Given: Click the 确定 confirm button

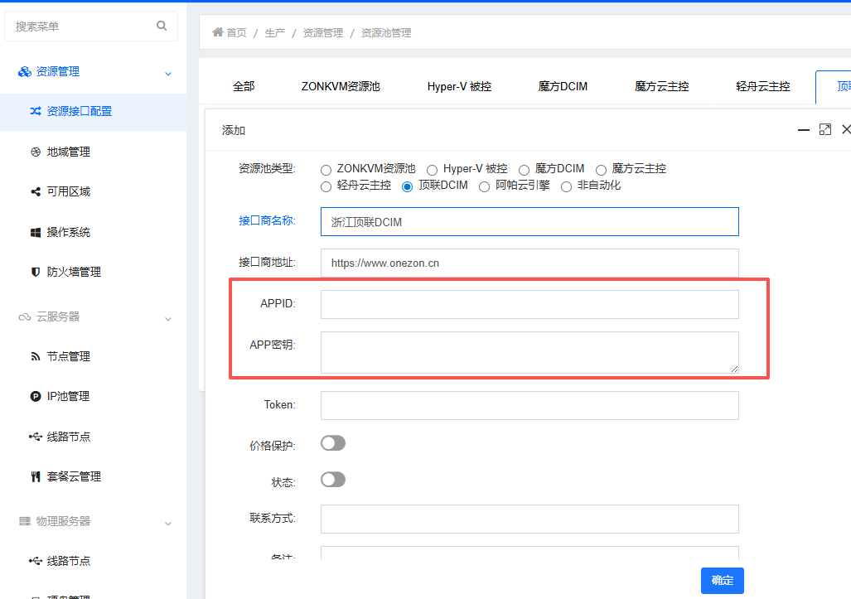Looking at the screenshot, I should click(x=722, y=581).
